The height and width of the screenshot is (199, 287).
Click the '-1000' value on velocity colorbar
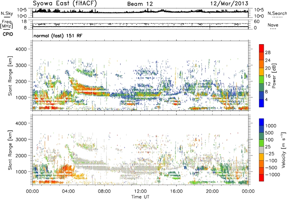pos(273,175)
